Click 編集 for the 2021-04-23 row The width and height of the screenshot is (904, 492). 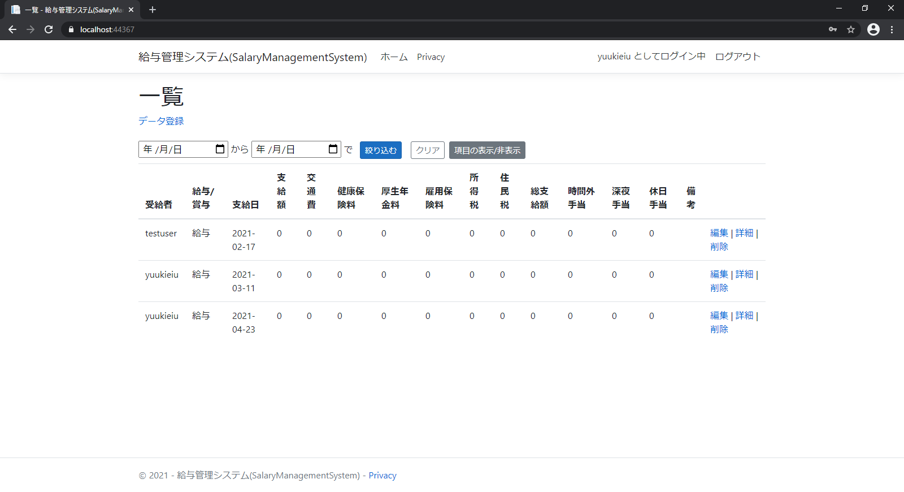point(719,316)
